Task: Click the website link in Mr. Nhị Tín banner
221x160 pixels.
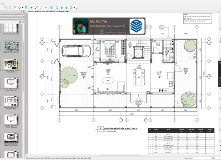Action: pos(116,32)
